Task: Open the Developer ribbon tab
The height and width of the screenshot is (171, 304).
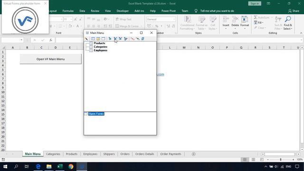Action: pyautogui.click(x=123, y=11)
